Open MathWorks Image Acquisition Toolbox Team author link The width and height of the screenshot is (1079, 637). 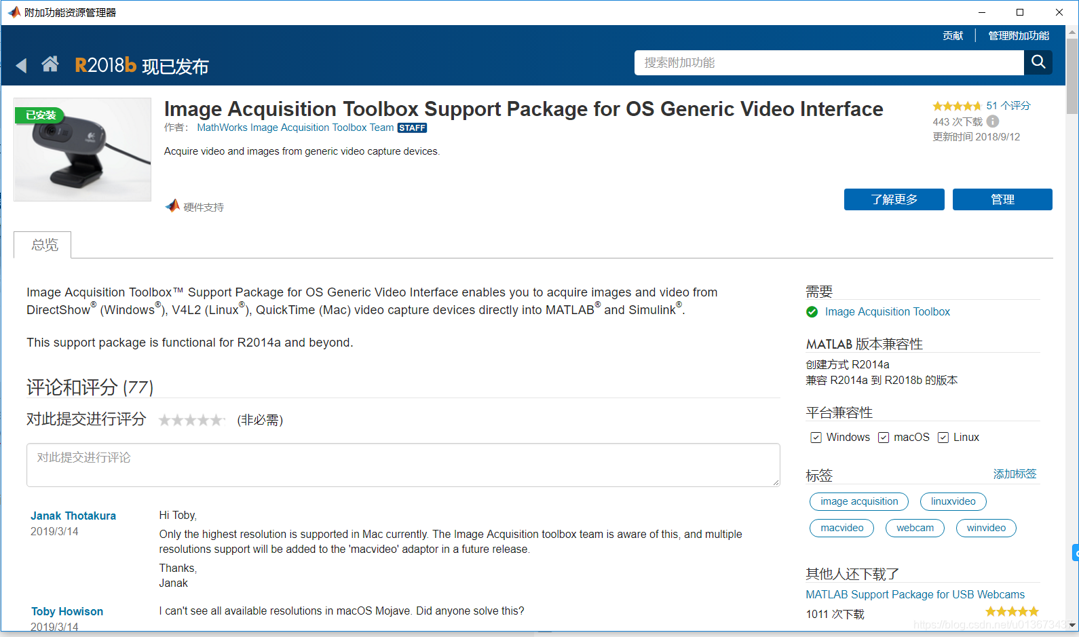point(295,128)
